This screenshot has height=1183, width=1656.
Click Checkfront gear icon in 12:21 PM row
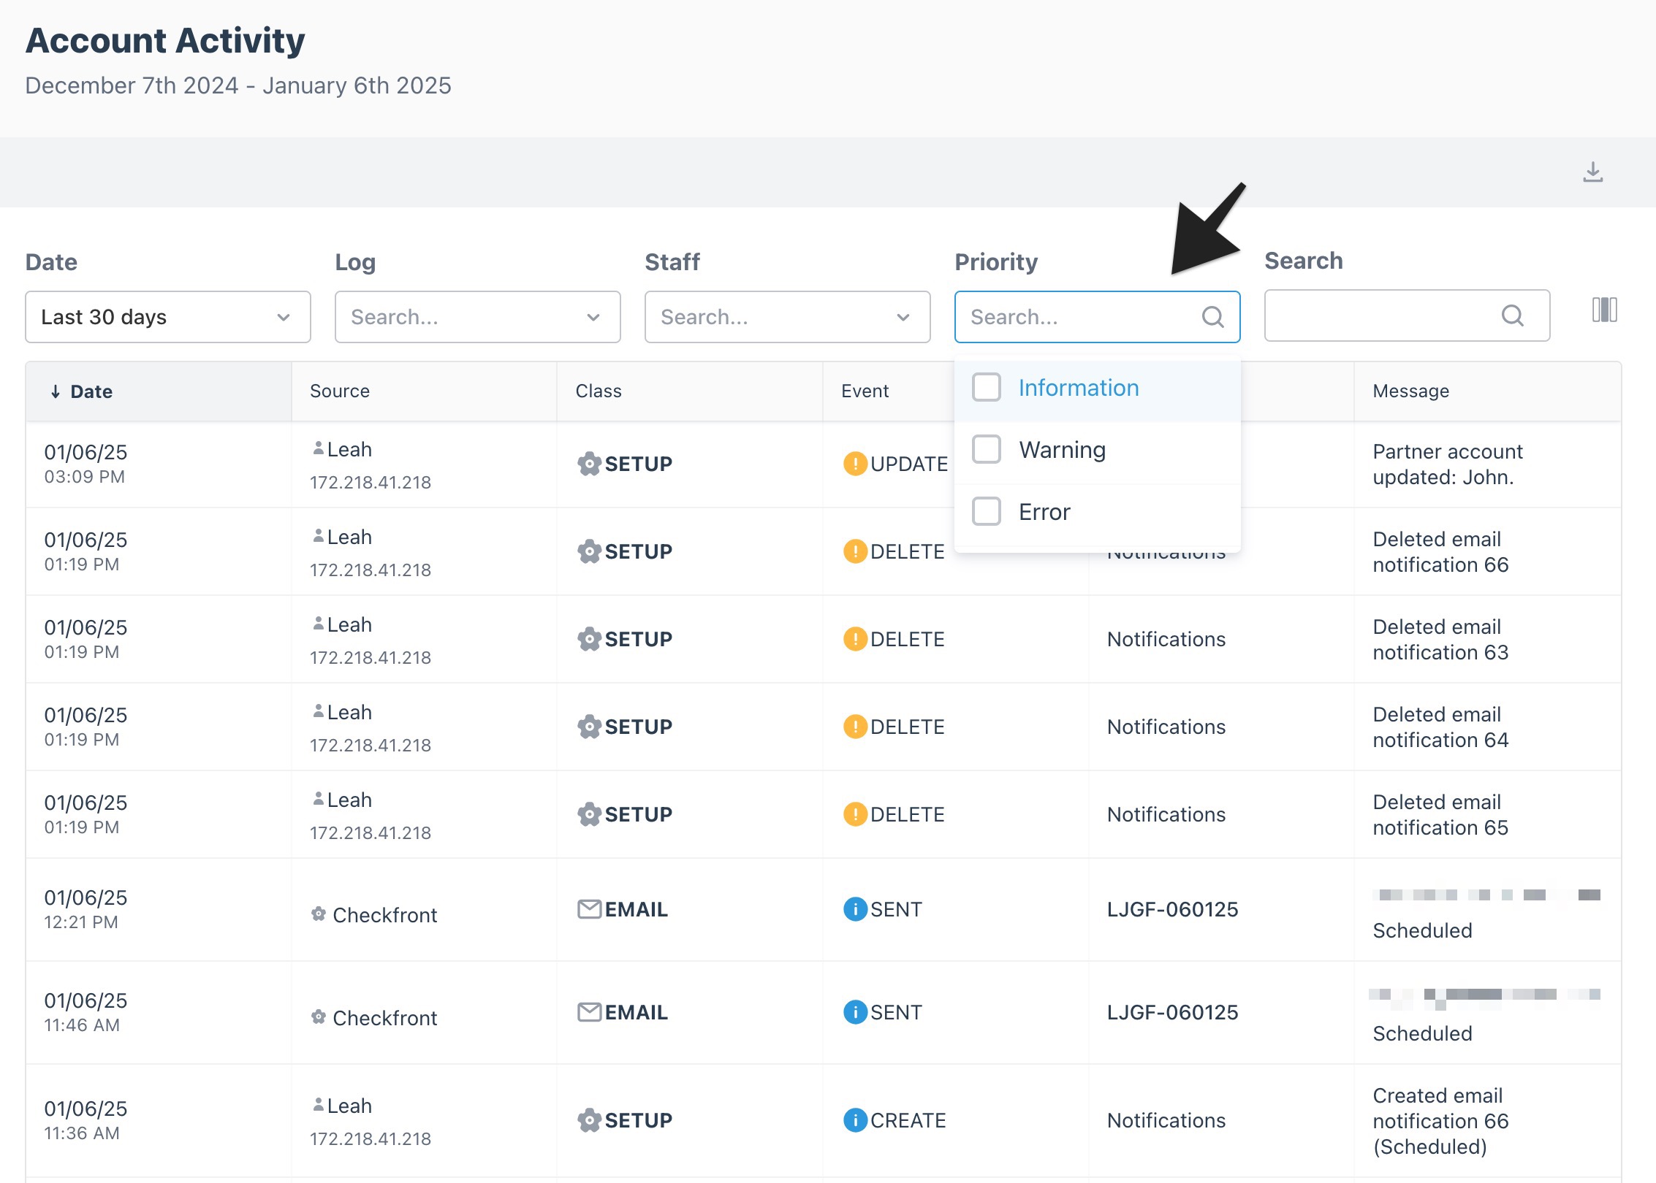(x=318, y=914)
